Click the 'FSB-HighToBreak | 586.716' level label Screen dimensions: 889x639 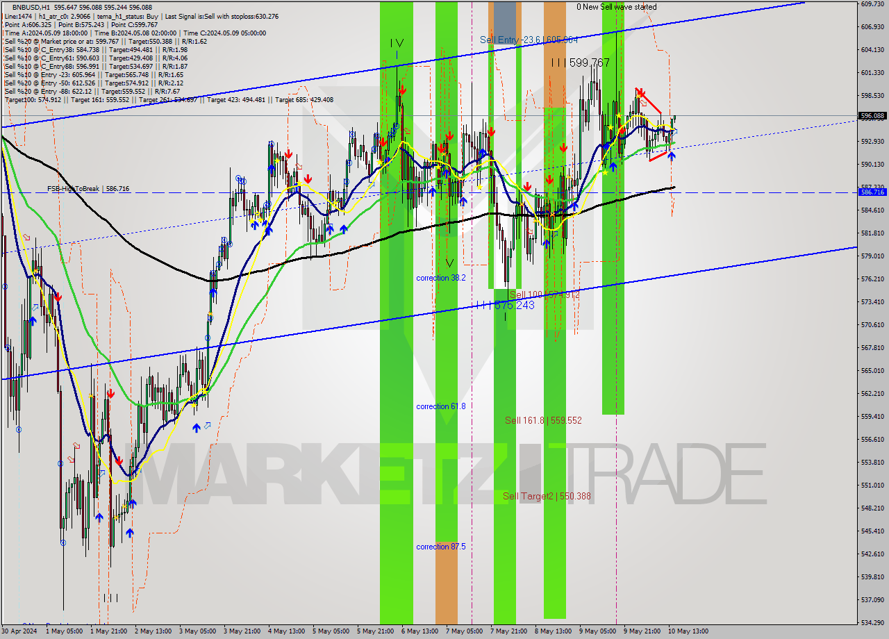click(88, 189)
